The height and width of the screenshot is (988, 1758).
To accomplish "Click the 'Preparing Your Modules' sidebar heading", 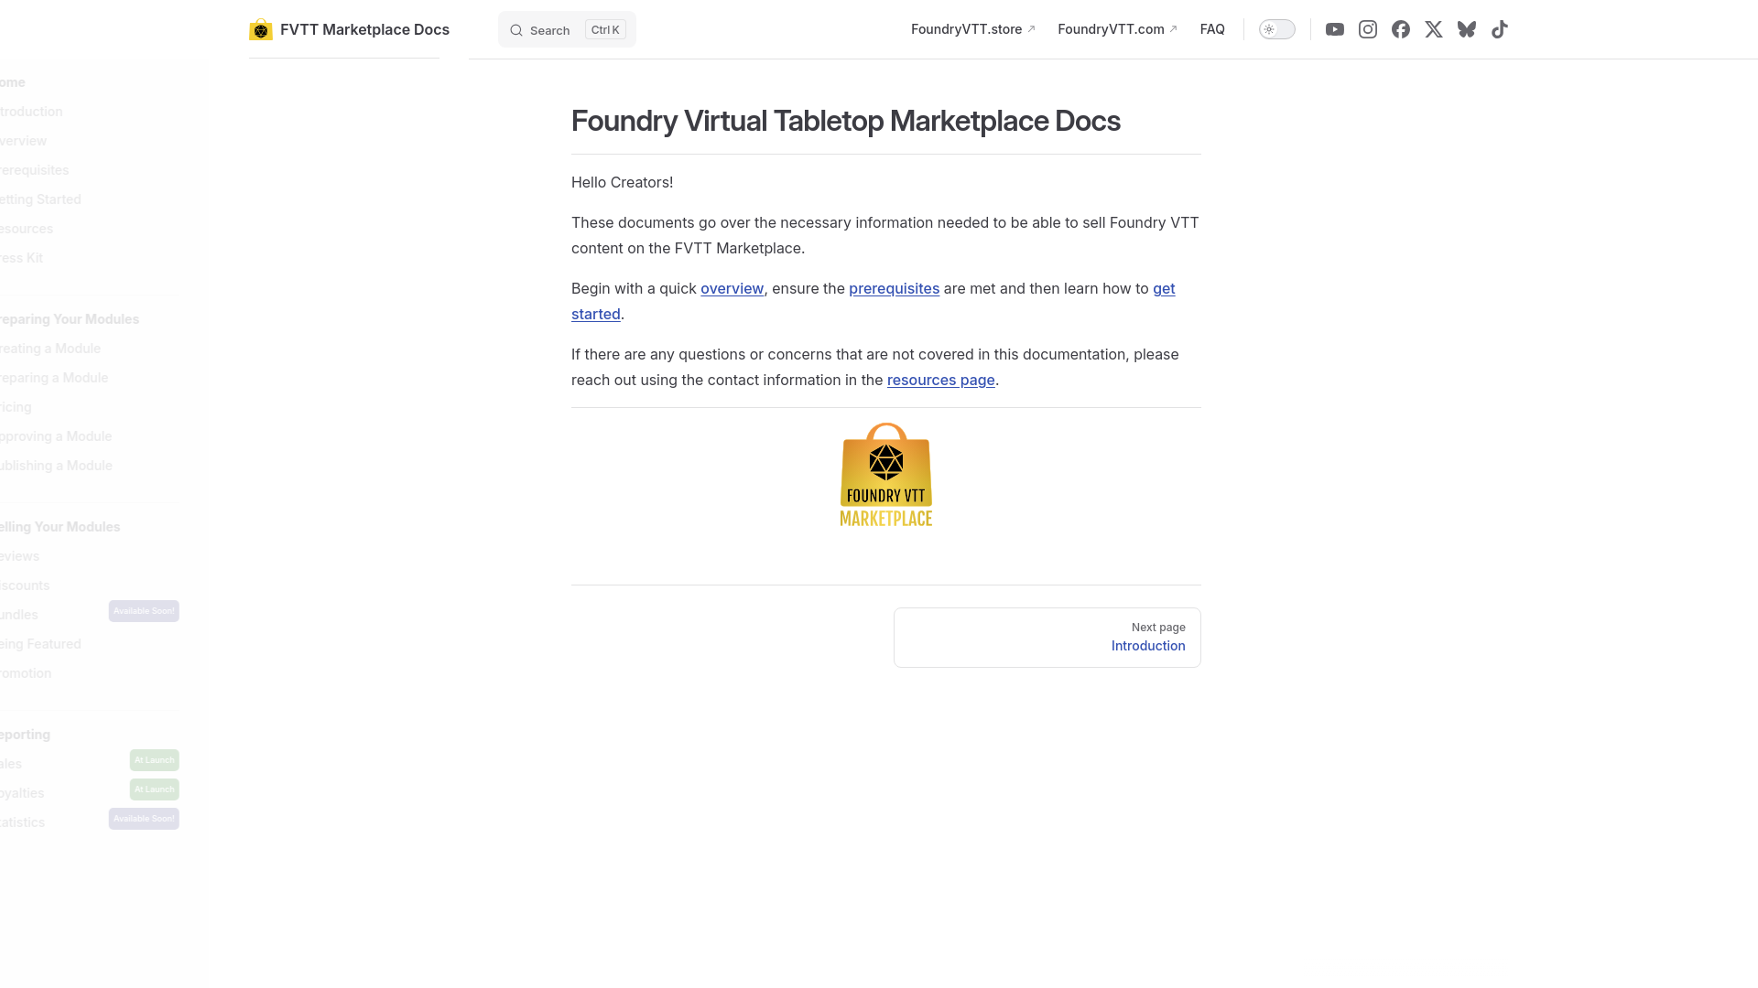I will pos(70,319).
